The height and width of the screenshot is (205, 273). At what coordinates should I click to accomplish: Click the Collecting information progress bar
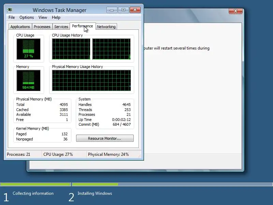pyautogui.click(x=35, y=184)
